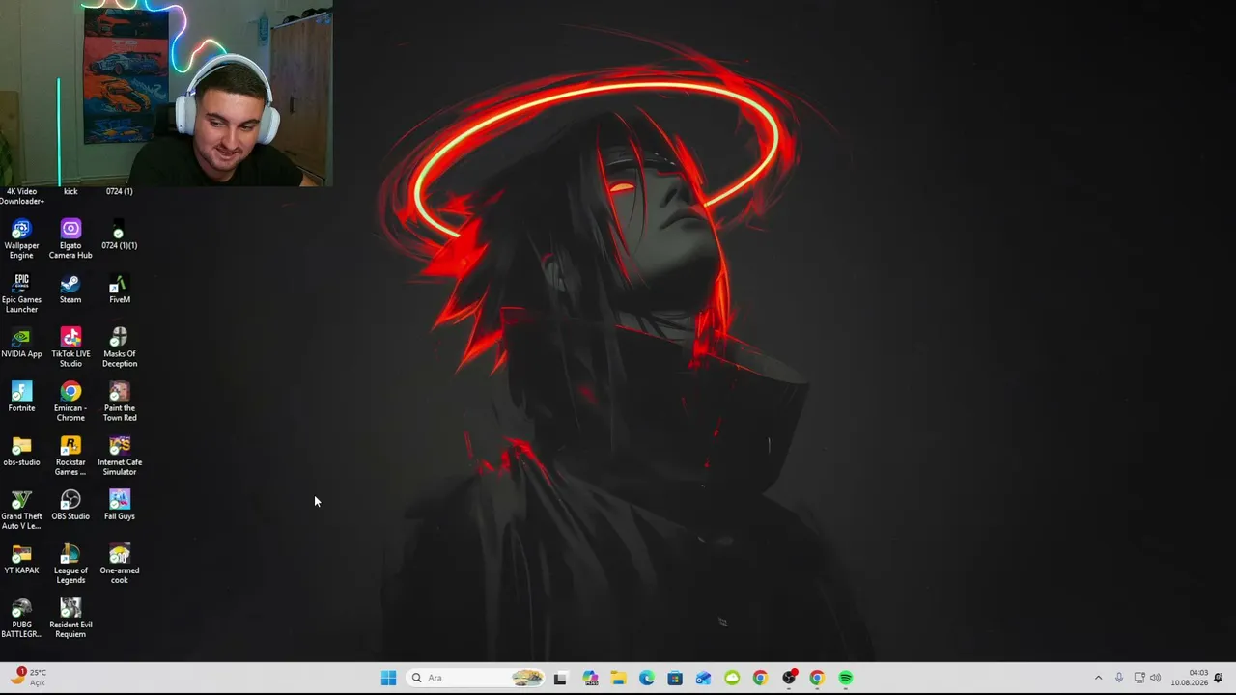The image size is (1236, 695).
Task: Open Microsoft Store from the taskbar
Action: (675, 678)
